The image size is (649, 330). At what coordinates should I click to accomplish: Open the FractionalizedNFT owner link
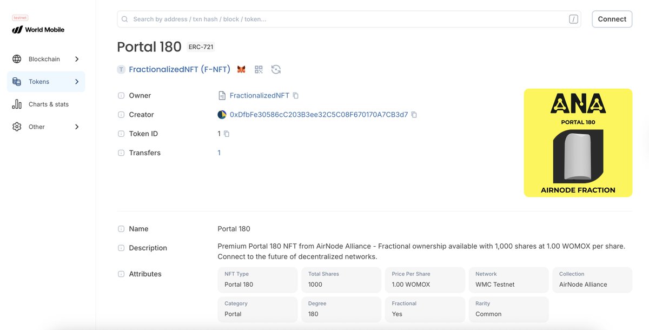click(x=260, y=96)
